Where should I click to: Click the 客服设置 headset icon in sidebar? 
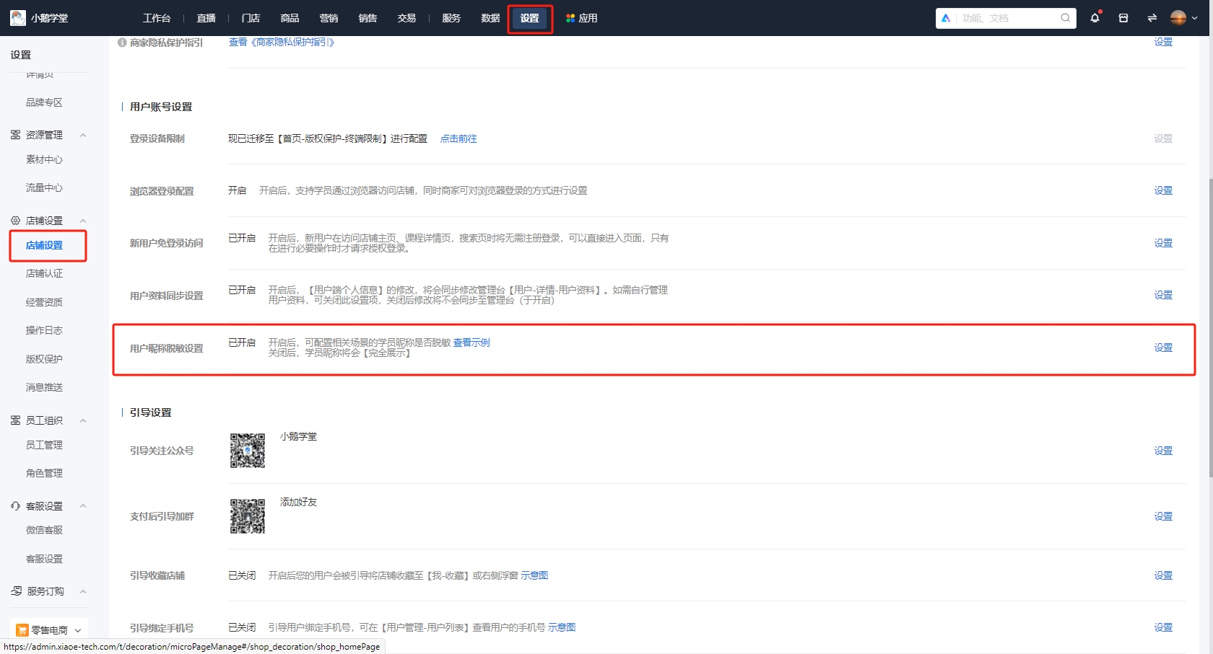(14, 505)
